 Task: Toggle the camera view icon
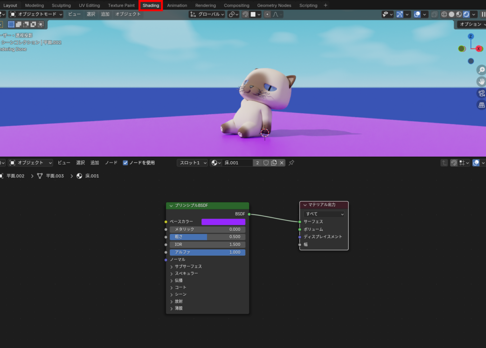point(481,93)
